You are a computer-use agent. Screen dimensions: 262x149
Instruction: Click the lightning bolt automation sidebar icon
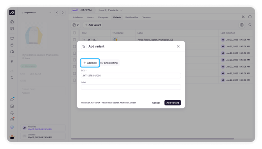12,61
